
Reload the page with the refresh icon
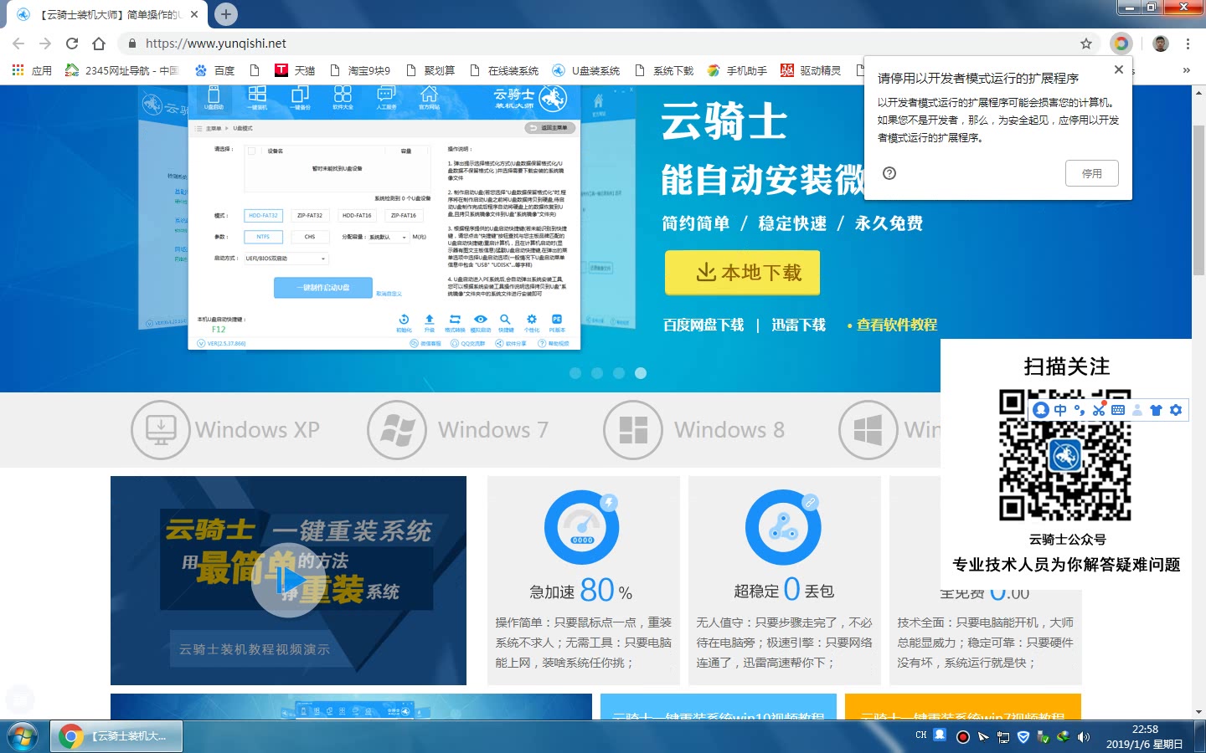72,44
